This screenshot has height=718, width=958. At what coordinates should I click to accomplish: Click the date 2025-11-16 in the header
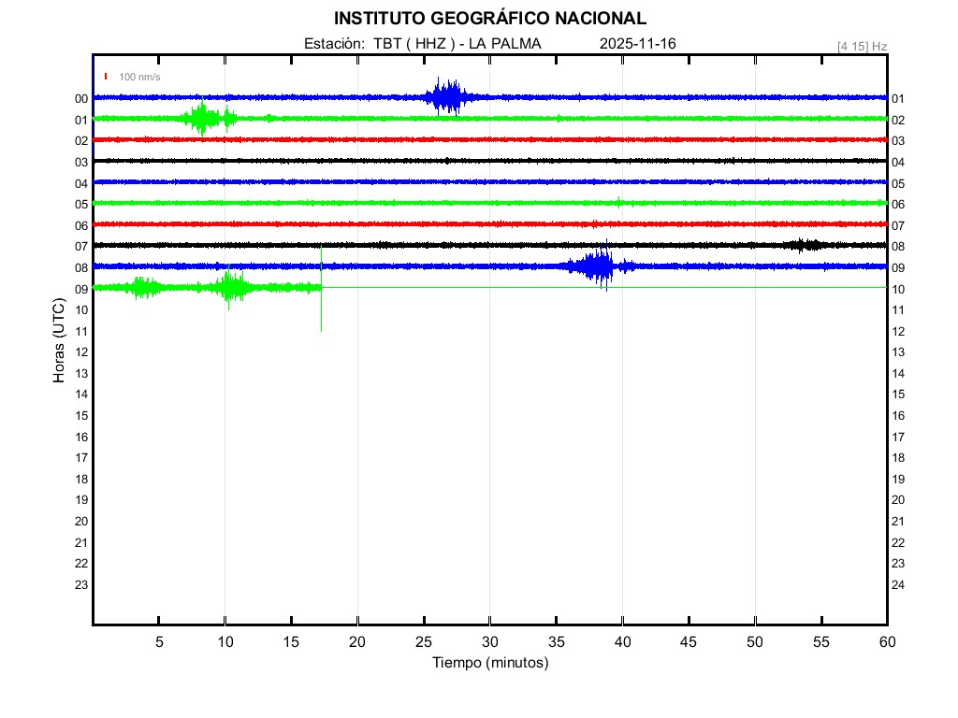click(x=637, y=44)
